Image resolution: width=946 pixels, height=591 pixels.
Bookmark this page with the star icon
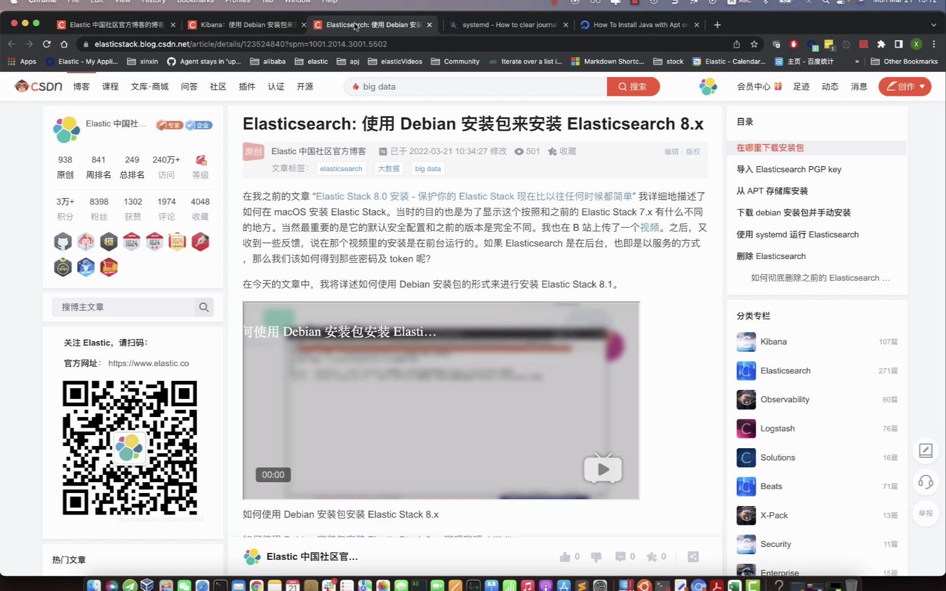click(754, 44)
